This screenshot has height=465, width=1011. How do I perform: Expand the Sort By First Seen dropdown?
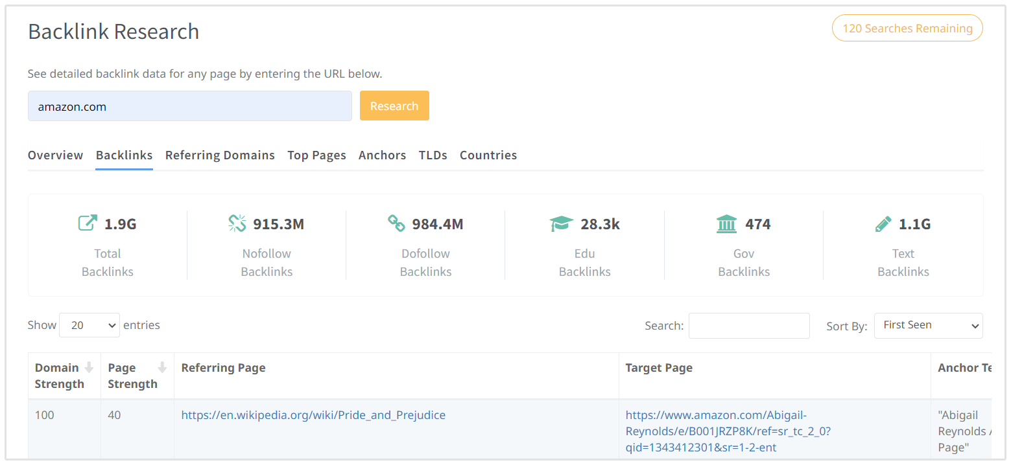(928, 326)
